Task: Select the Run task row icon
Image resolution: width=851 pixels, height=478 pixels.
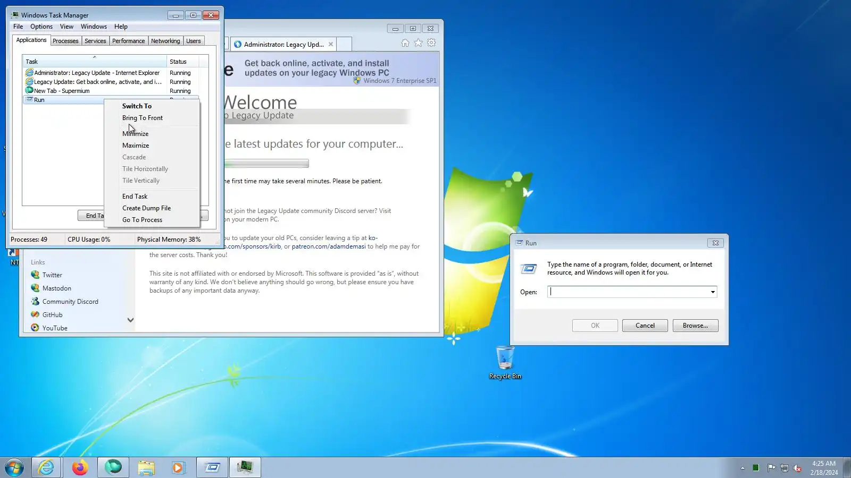Action: pos(29,99)
